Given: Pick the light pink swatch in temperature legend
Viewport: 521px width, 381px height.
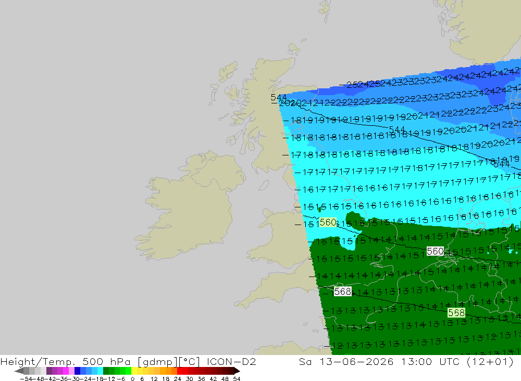Looking at the screenshot, I should pos(71,371).
